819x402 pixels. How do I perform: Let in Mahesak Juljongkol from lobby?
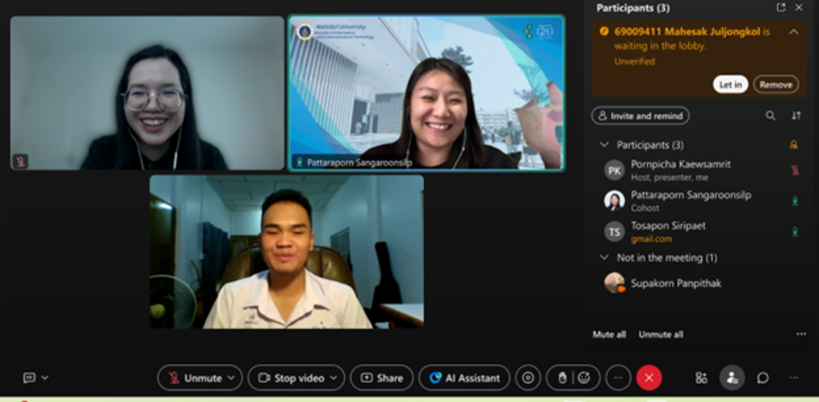[730, 85]
